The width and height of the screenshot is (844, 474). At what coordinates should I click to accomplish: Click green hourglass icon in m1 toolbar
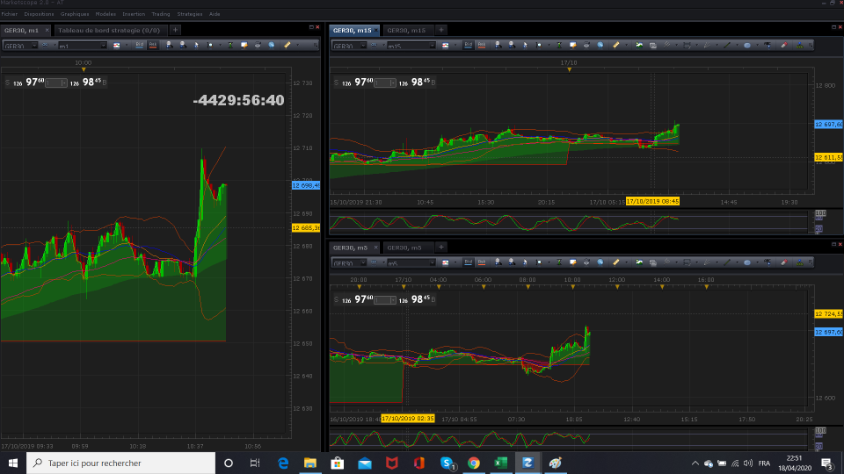pyautogui.click(x=230, y=45)
